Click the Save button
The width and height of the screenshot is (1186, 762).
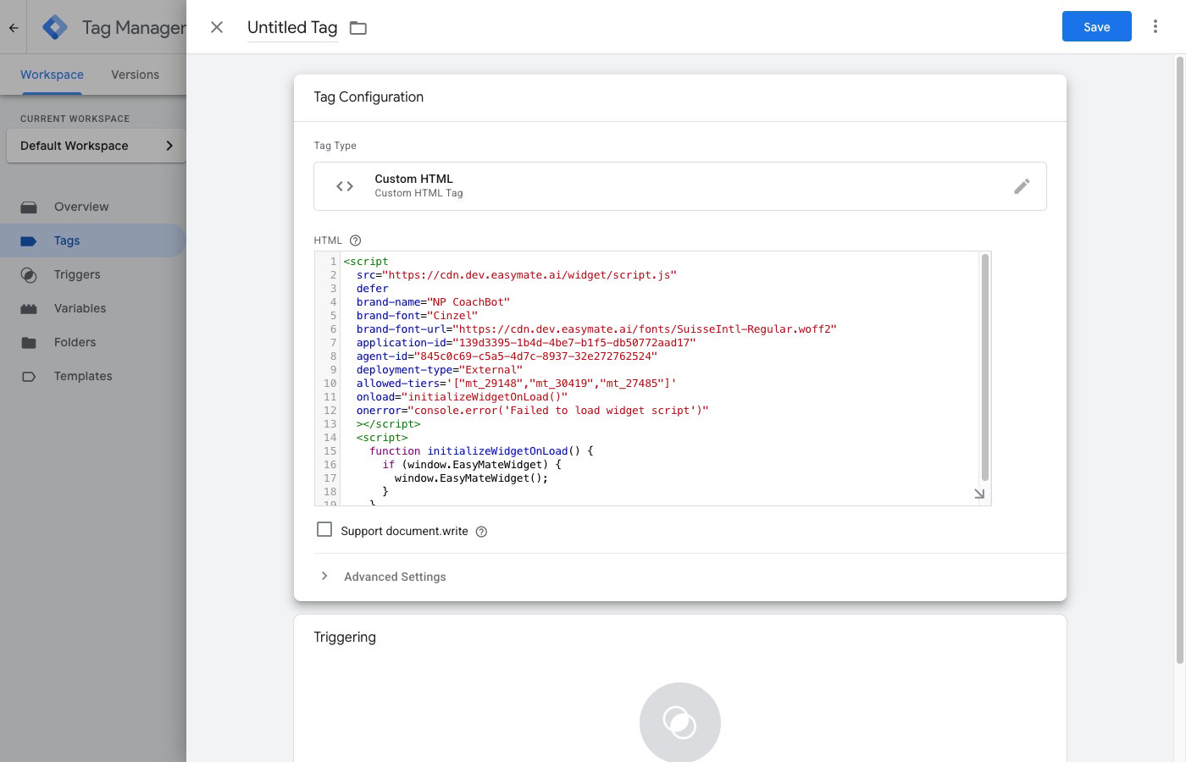(1096, 26)
